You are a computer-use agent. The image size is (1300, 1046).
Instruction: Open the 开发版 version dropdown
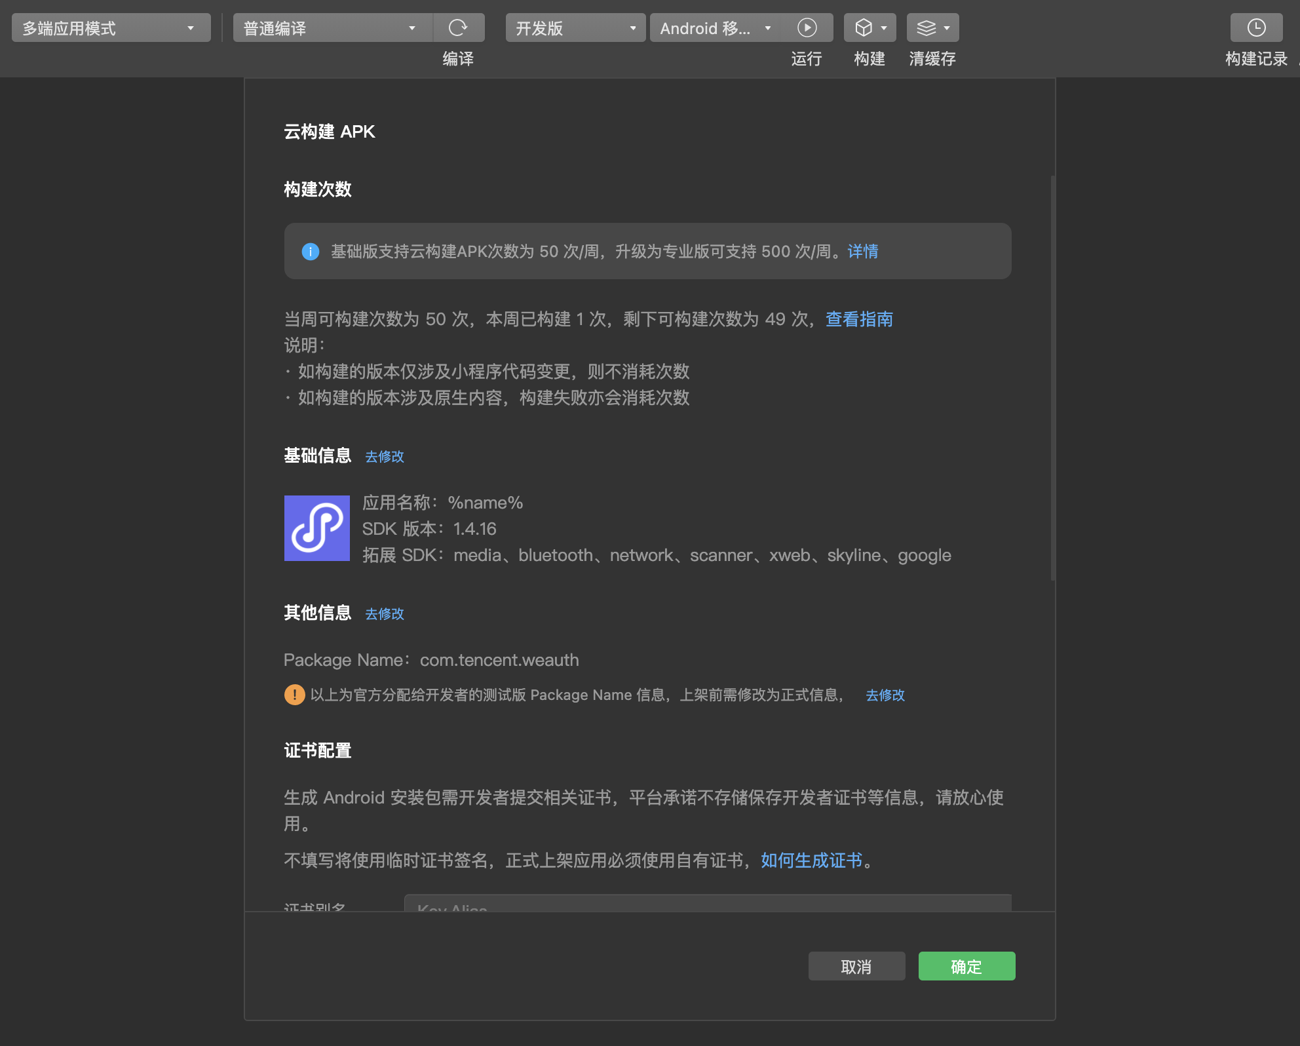pos(575,28)
